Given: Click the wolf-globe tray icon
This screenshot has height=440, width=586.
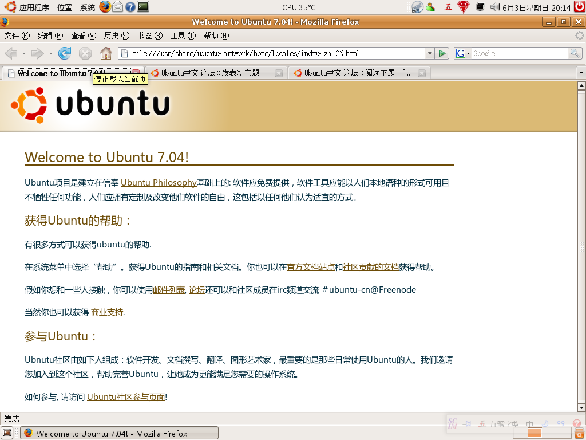Looking at the screenshot, I should click(x=417, y=7).
